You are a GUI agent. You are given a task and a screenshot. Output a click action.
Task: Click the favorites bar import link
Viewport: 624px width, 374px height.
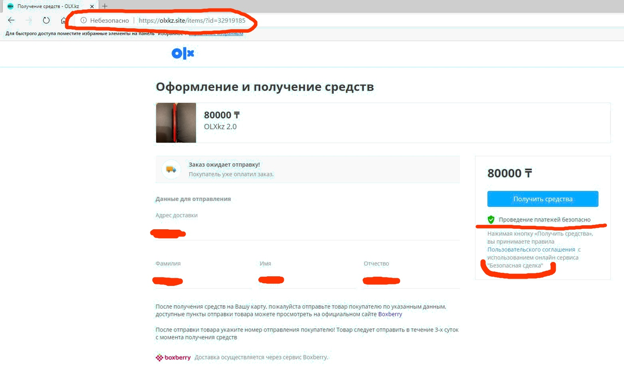215,34
